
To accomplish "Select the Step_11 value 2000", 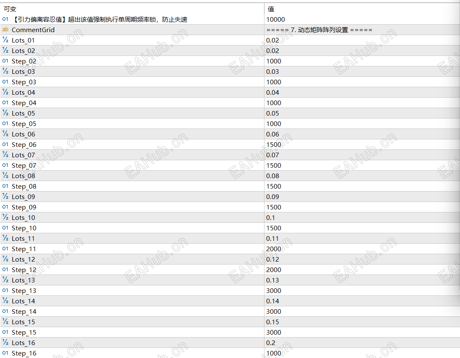I will pyautogui.click(x=274, y=249).
